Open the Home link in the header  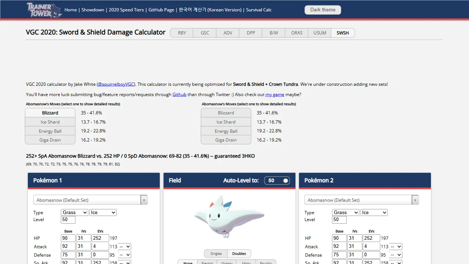(71, 10)
